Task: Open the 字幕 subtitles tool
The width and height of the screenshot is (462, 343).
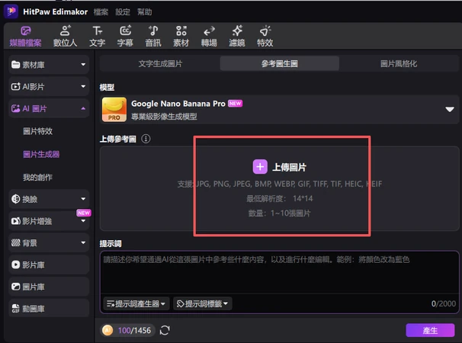Action: [x=125, y=37]
